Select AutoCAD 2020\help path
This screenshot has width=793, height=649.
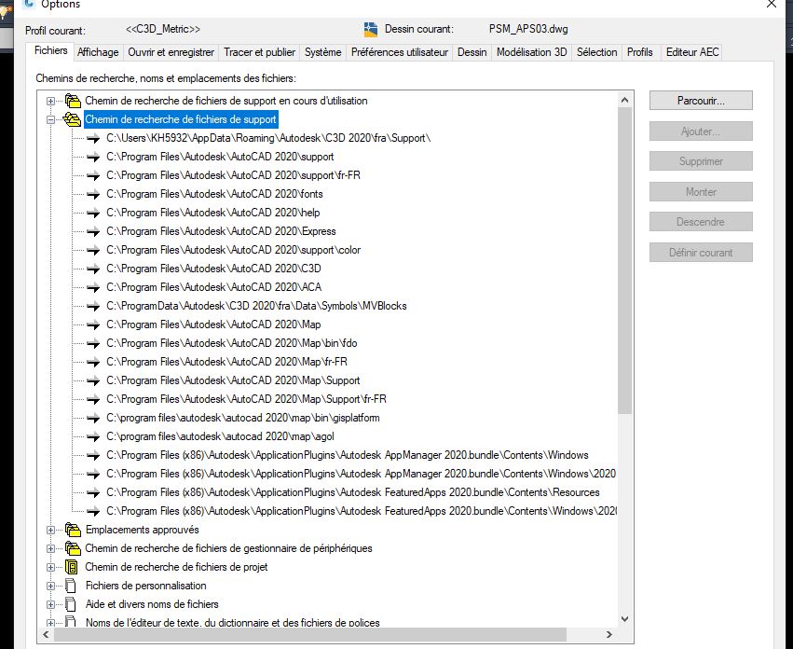click(x=212, y=214)
